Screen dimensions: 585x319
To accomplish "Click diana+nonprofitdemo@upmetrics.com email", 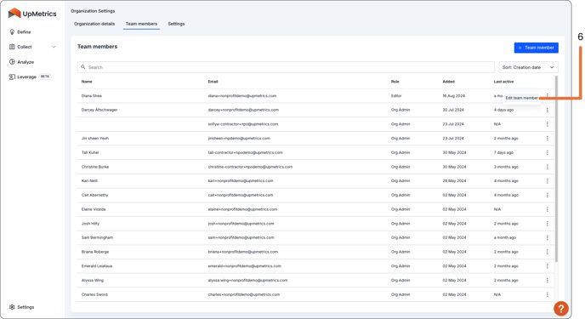I will 242,96.
